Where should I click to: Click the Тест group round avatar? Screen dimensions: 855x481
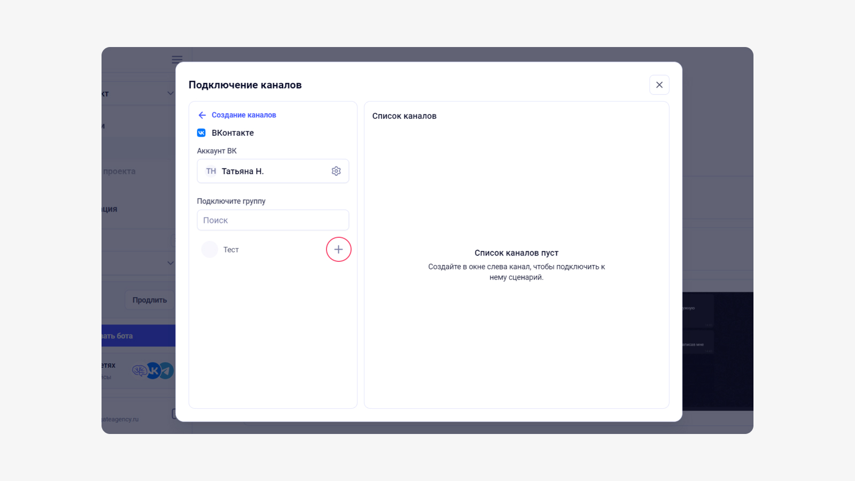coord(209,250)
